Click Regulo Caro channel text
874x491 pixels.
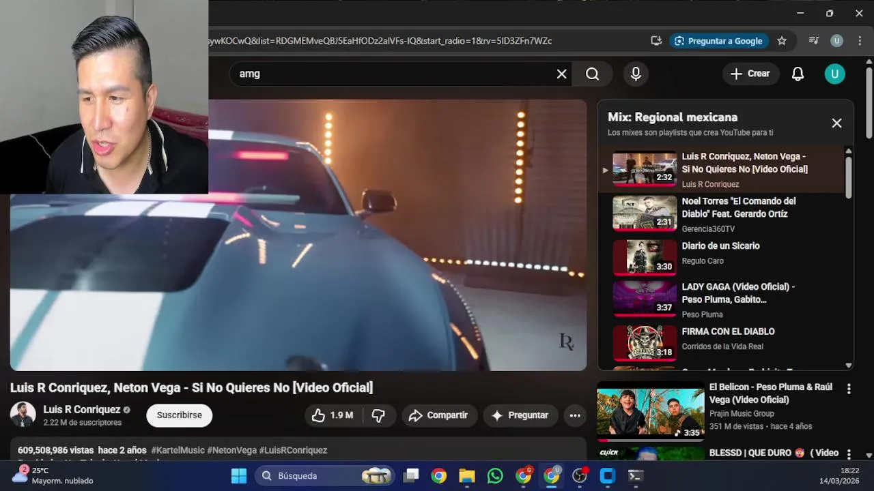(703, 261)
